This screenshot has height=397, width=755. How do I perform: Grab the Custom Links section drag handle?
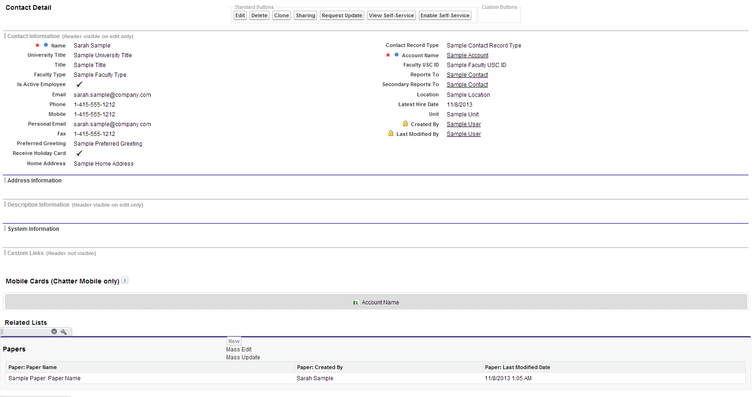click(5, 253)
